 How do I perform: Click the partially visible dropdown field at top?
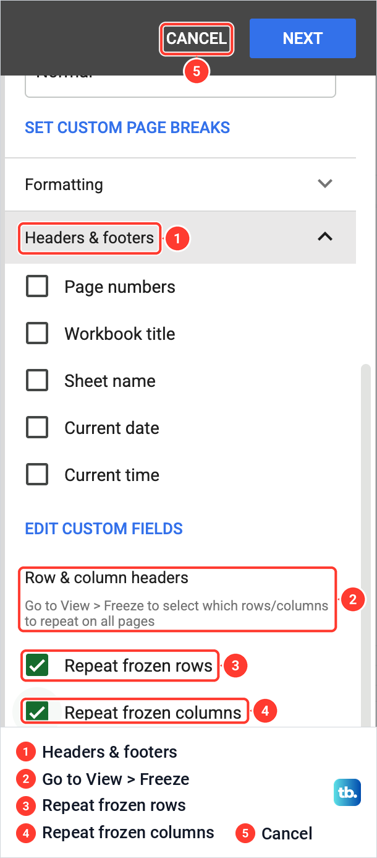click(x=180, y=86)
